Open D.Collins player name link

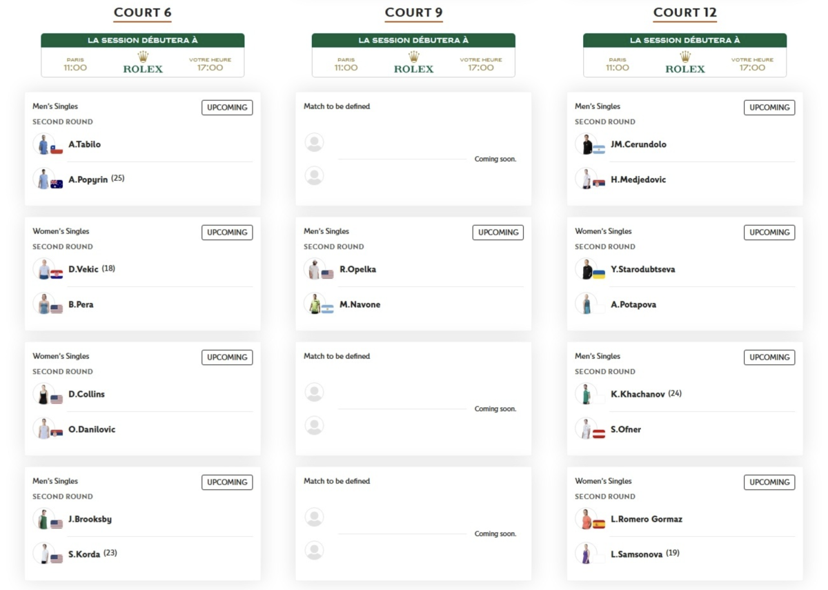(x=87, y=394)
